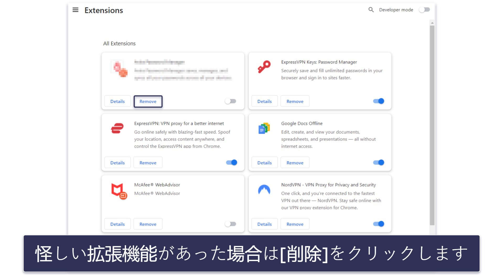The width and height of the screenshot is (503, 275).
Task: Turn off ExpressVPN VPN proxy extension
Action: click(x=231, y=163)
